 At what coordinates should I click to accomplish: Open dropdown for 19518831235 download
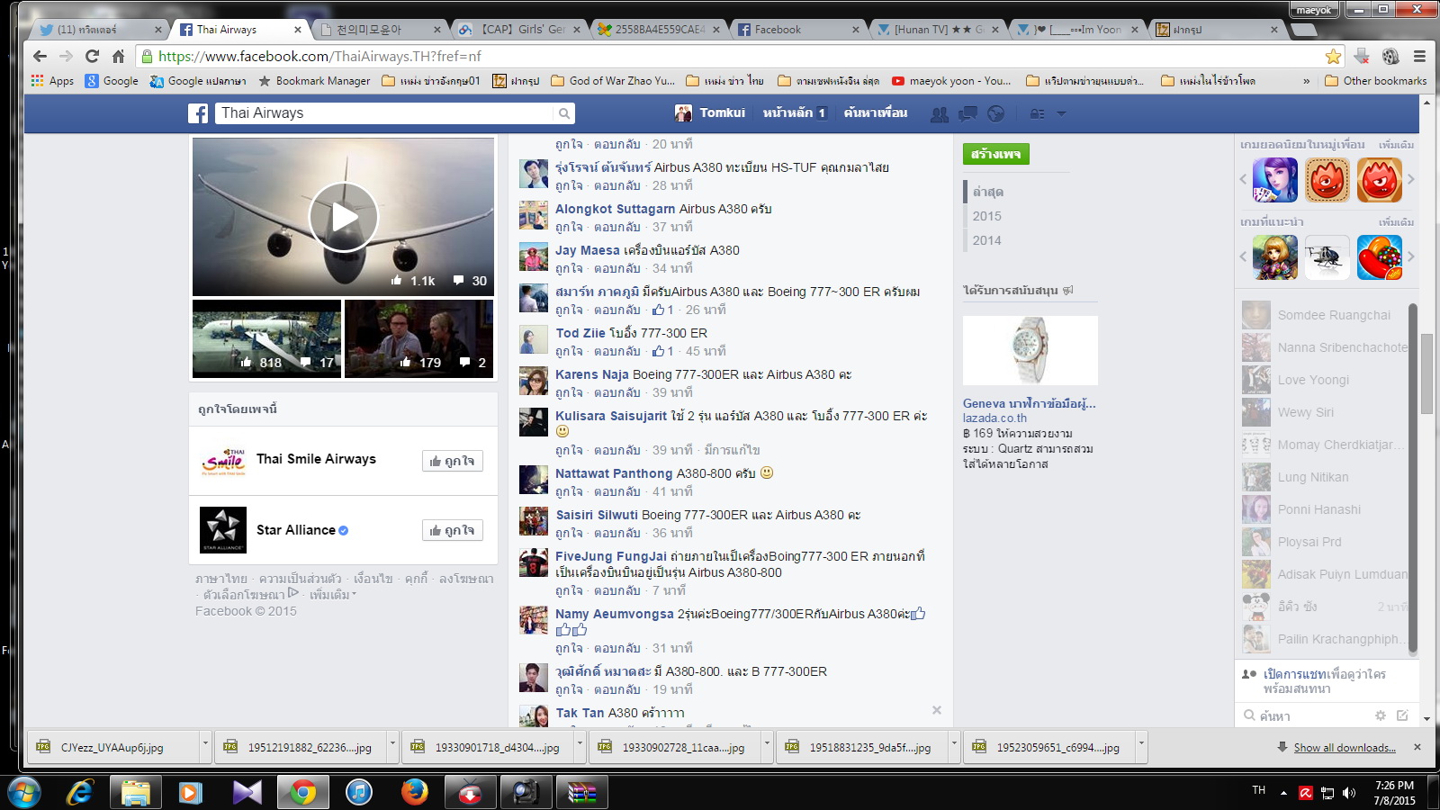[954, 746]
